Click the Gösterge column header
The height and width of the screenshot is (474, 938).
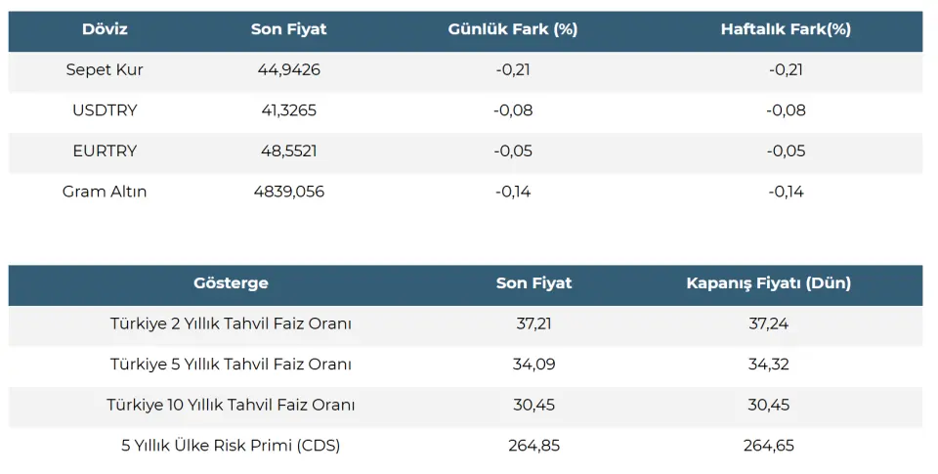[x=231, y=283]
